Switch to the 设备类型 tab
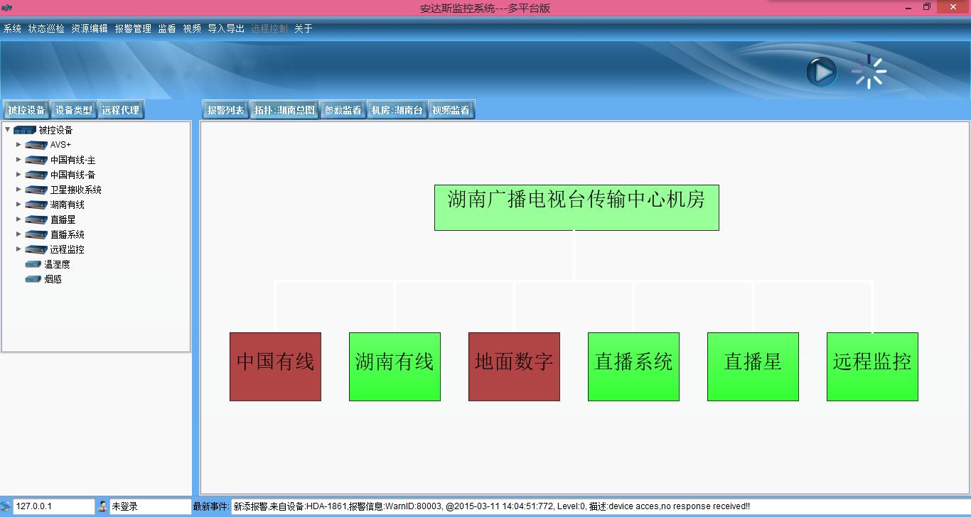971x517 pixels. [x=74, y=110]
